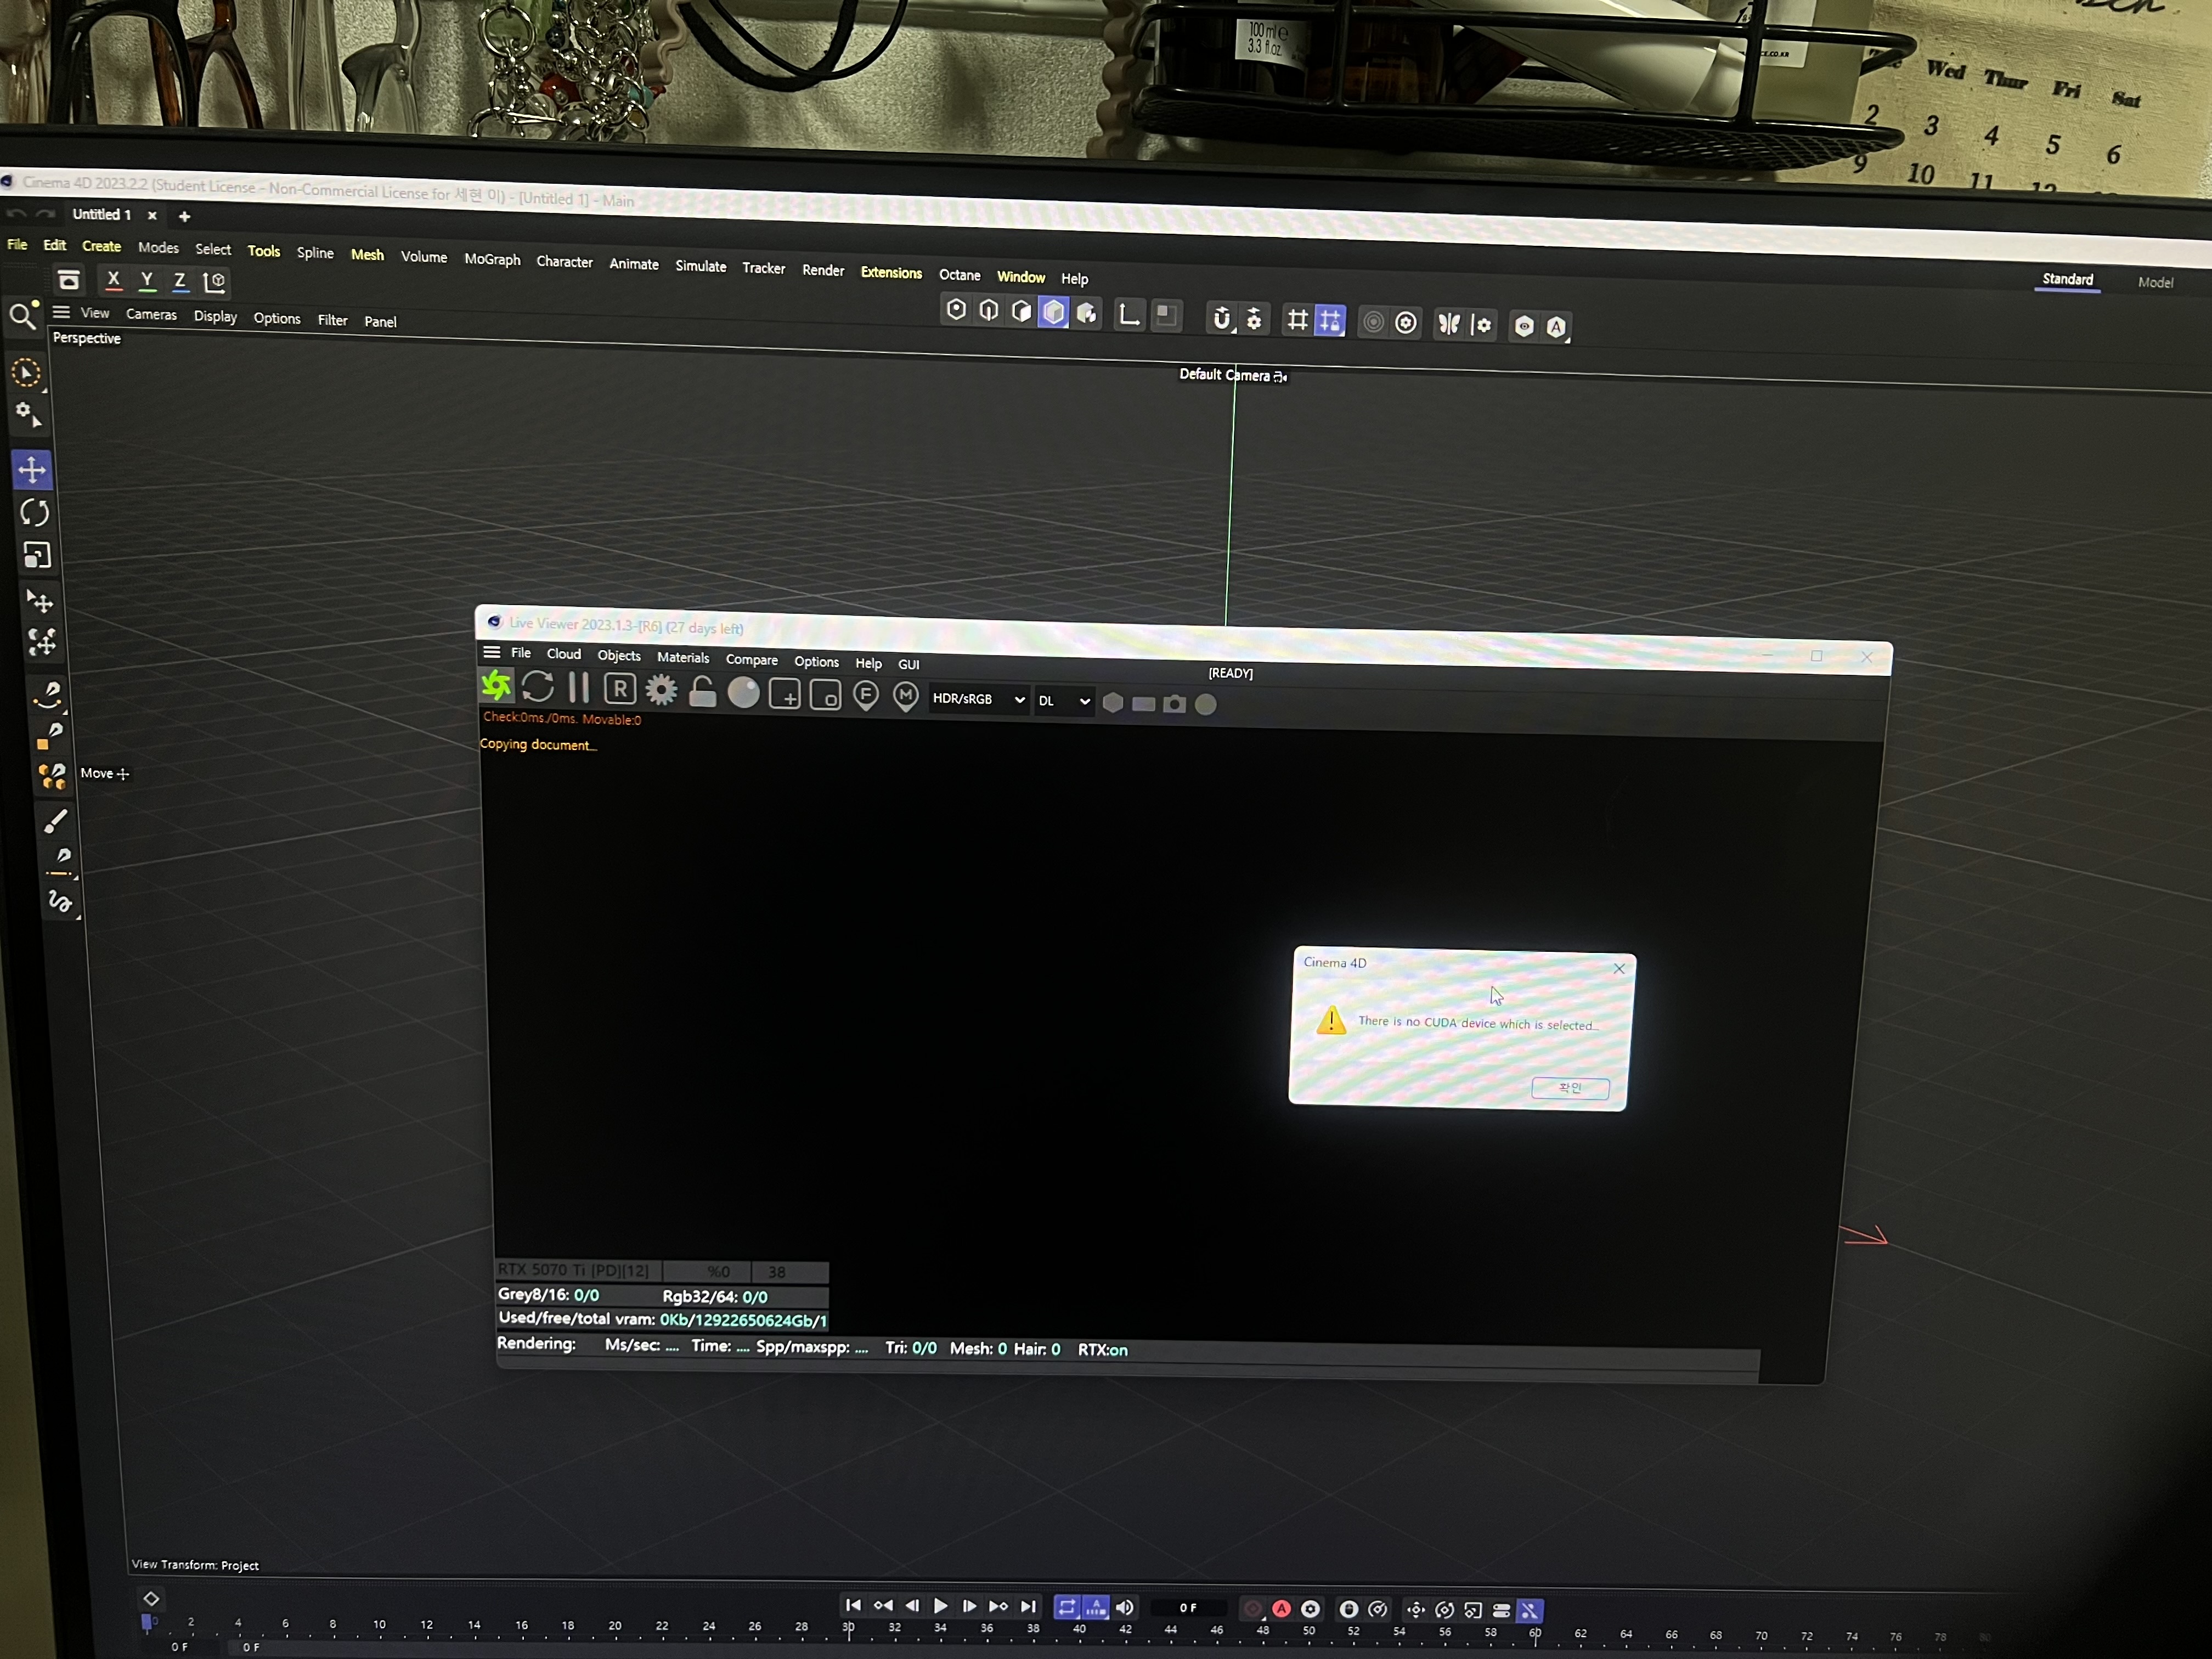Viewport: 2212px width, 1659px height.
Task: Select the Scale tool in left toolbar
Action: click(37, 556)
